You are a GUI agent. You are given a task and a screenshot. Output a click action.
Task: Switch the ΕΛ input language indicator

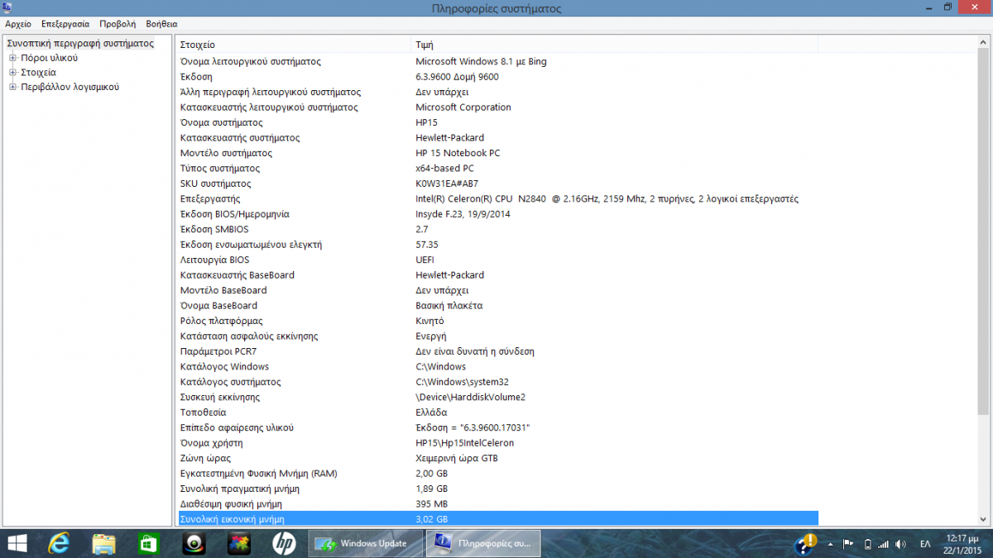tap(925, 544)
